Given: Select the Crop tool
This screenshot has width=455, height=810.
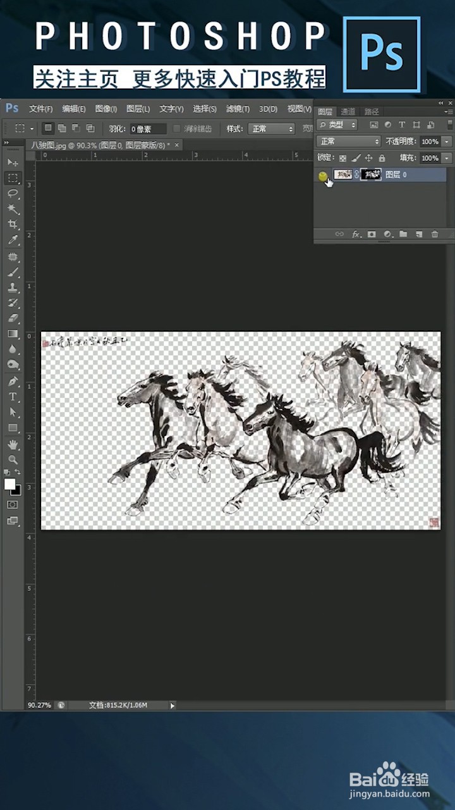Looking at the screenshot, I should click(x=13, y=225).
